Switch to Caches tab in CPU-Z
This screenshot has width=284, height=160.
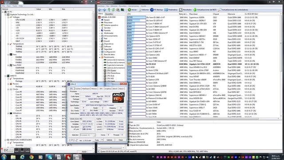tap(78, 89)
